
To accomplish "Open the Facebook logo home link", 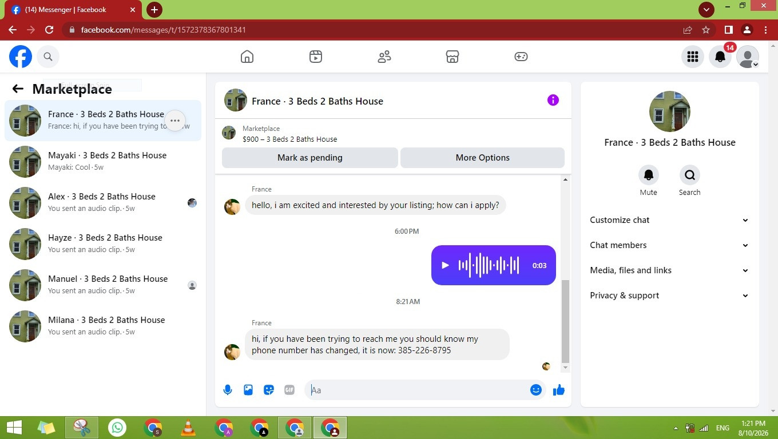I will 21,57.
